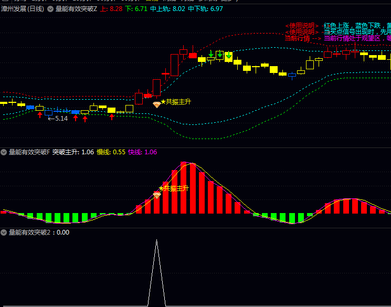Screen dimensions: 391x307
Task: Click the red 使用说明 usage note link
Action: pos(302,26)
